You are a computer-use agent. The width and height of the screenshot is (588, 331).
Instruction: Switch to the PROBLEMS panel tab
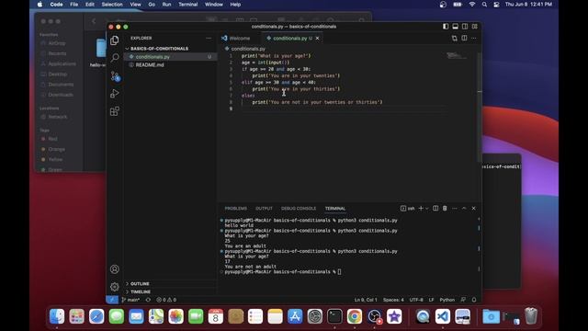click(x=235, y=209)
